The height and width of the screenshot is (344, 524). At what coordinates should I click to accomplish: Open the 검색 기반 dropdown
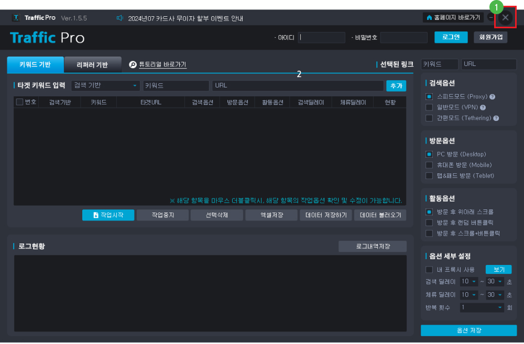click(106, 85)
